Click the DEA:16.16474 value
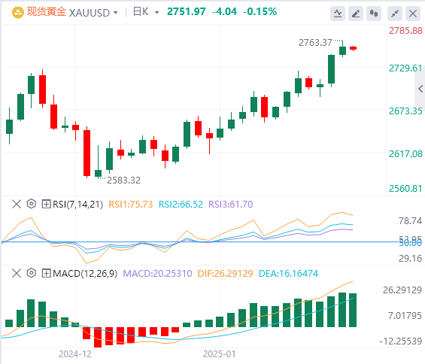The height and width of the screenshot is (364, 425). [x=288, y=274]
